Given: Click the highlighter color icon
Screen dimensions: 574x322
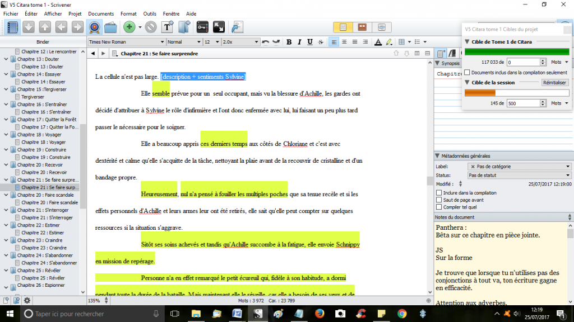Looking at the screenshot, I should (x=389, y=42).
